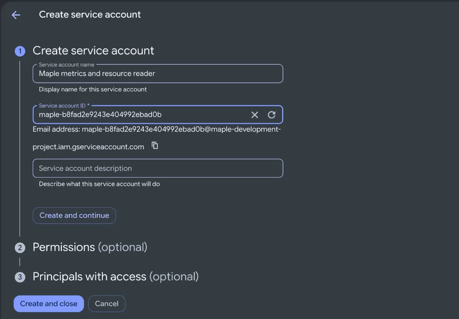Copy the service account email address
This screenshot has width=459, height=319.
(x=155, y=145)
